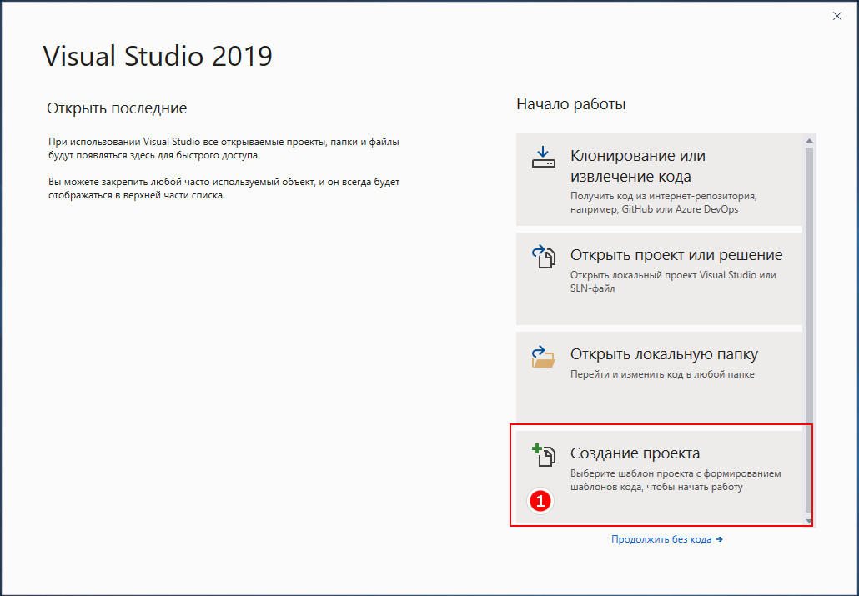The image size is (859, 596).
Task: Click the 'Открыть последние' heading
Action: click(117, 108)
